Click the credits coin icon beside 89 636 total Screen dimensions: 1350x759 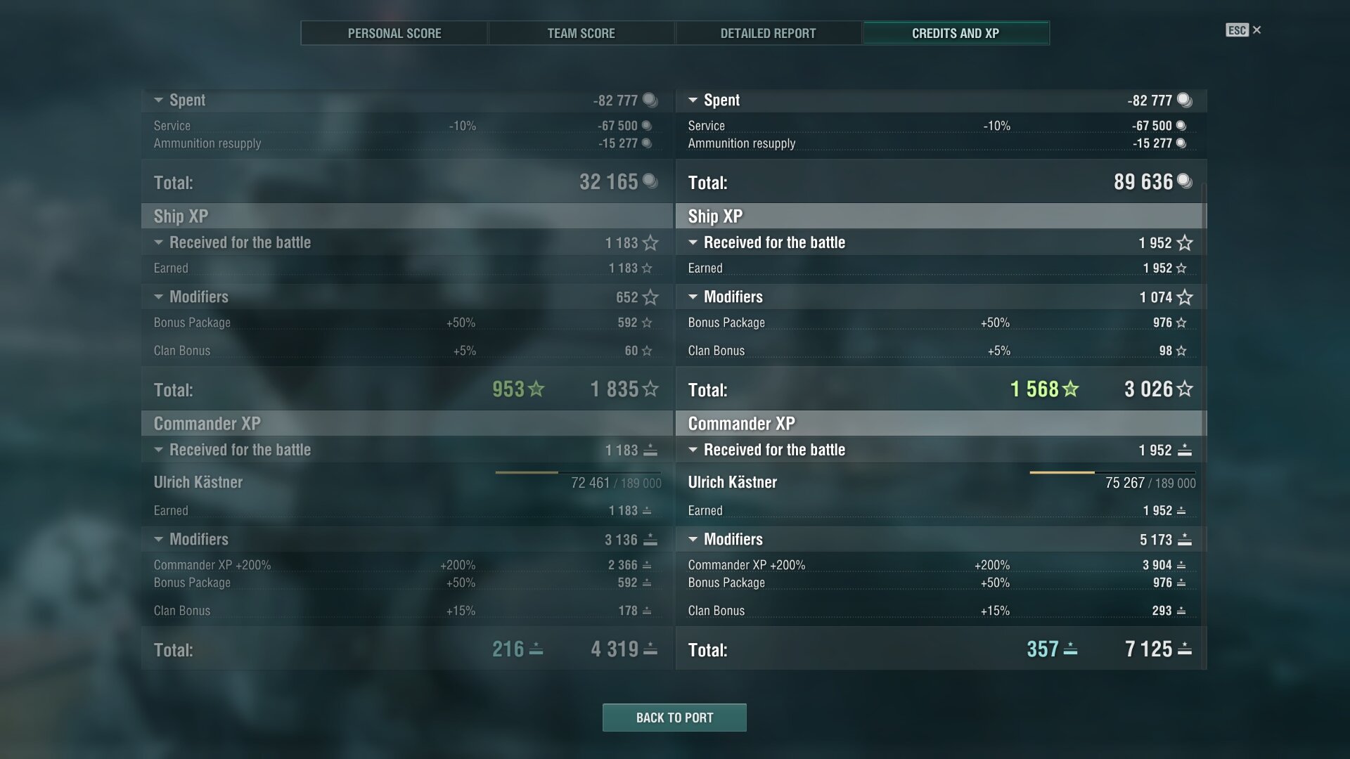[x=1185, y=181]
